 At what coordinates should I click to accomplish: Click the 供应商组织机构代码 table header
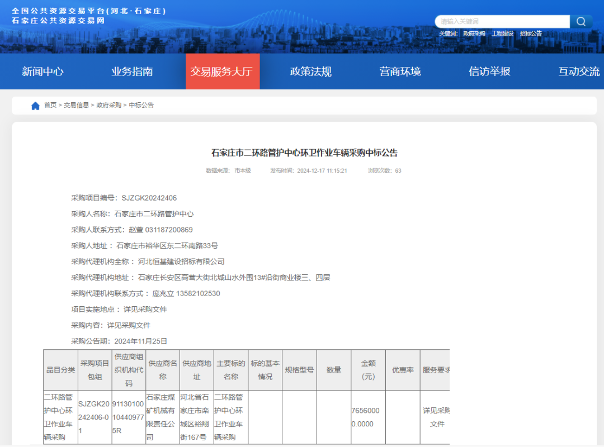click(x=129, y=370)
